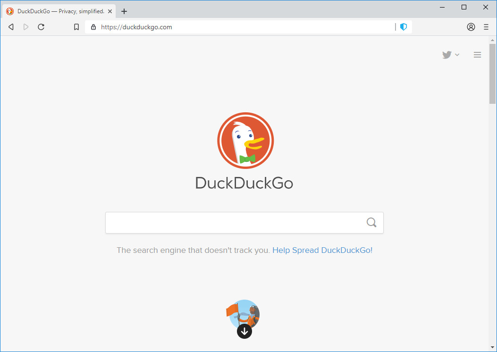
Task: Close the browser window
Action: [x=486, y=7]
